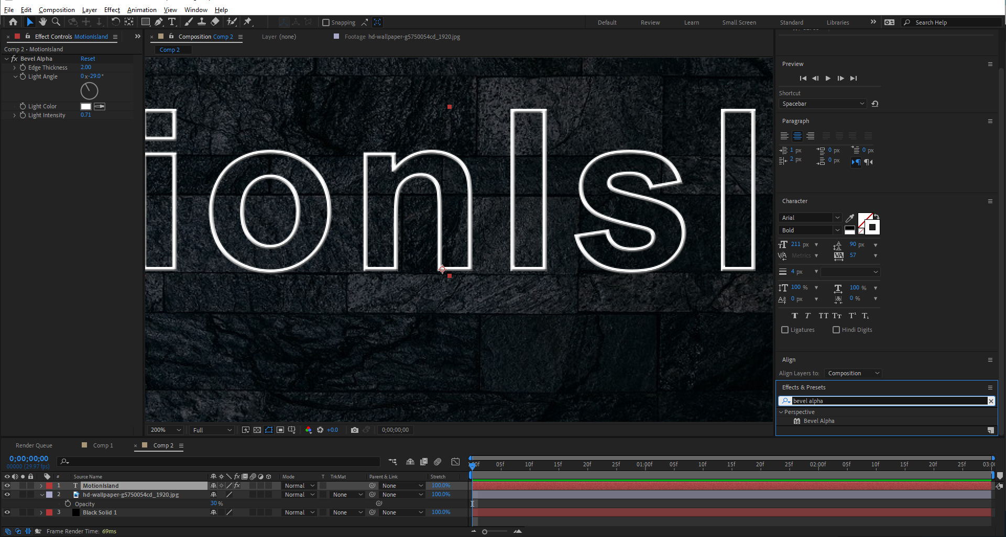Click the Light Color eyedropper icon
The image size is (1006, 537).
coord(100,107)
